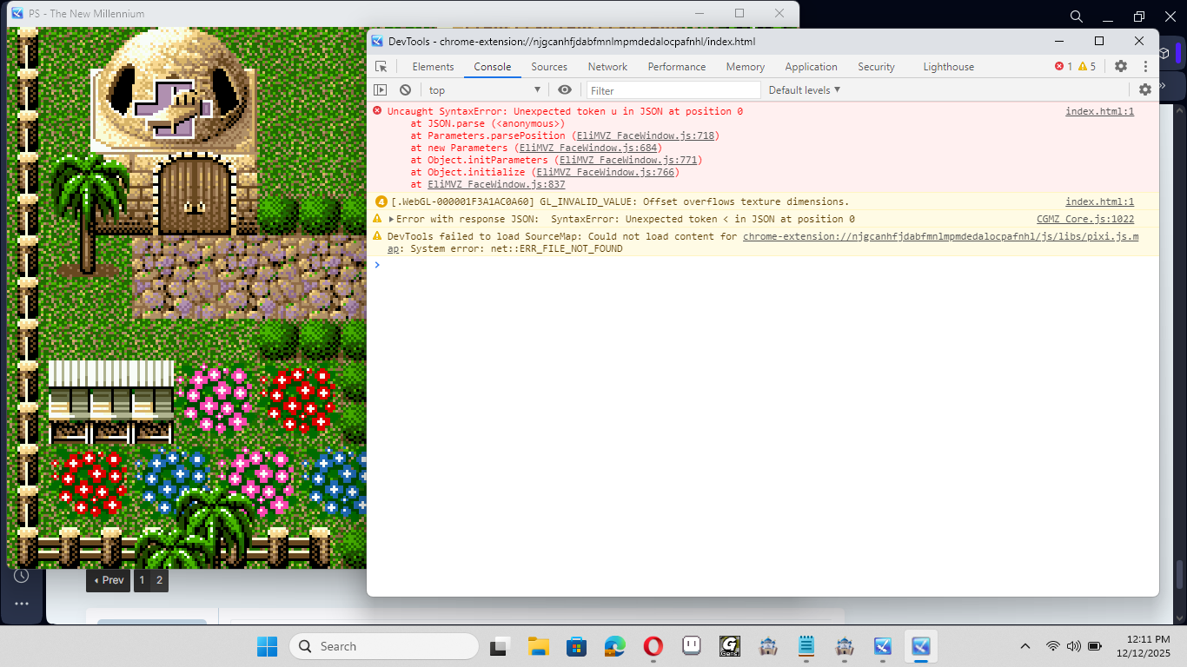Viewport: 1187px width, 667px height.
Task: Open DevTools main settings gear
Action: pos(1121,66)
